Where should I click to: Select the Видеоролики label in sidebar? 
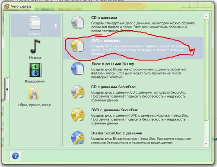coord(35,81)
